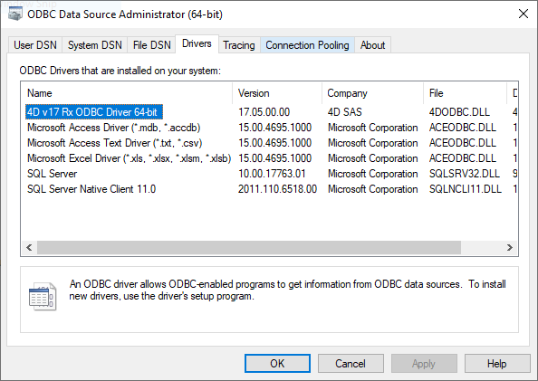The image size is (538, 381).
Task: Open the System DSN tab
Action: (x=95, y=45)
